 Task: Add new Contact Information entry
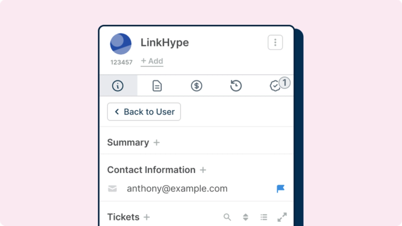(203, 170)
